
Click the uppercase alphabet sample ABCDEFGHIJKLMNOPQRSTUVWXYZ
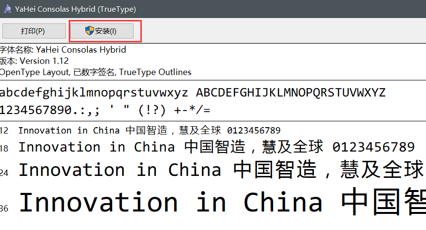(290, 93)
